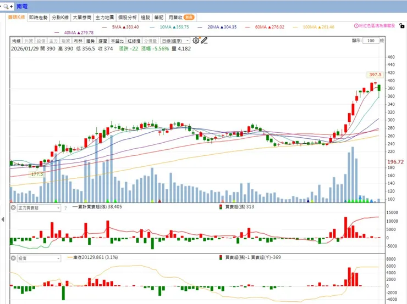Toggle the 投信 overlay button in toolbar
Screen dimensions: 407x304
[x=41, y=41]
